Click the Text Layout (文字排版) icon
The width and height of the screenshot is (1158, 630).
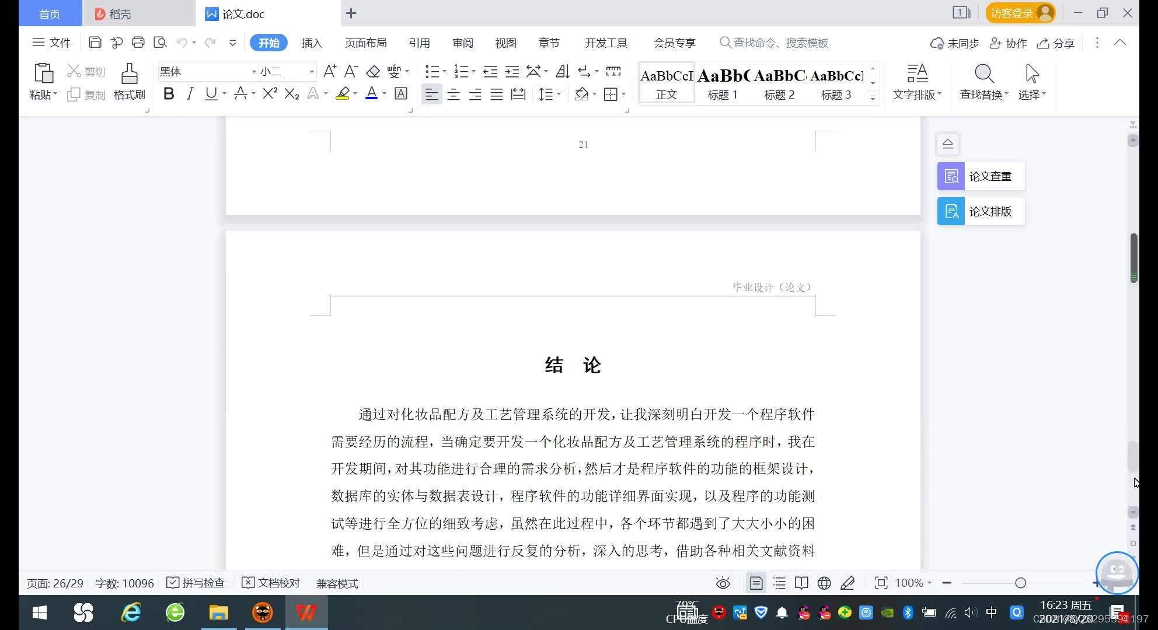[x=917, y=82]
